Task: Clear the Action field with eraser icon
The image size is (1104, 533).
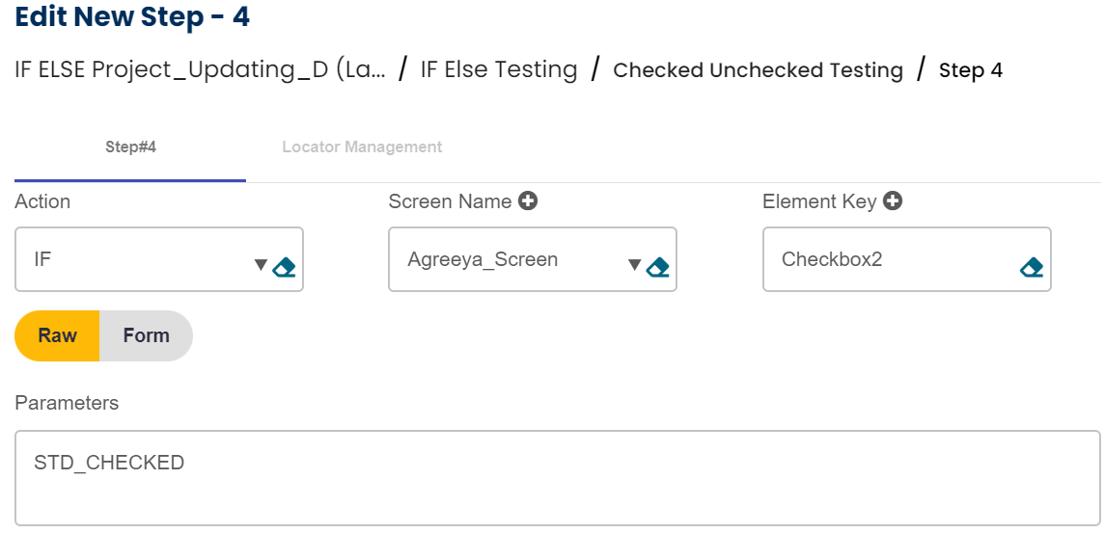Action: 284,267
